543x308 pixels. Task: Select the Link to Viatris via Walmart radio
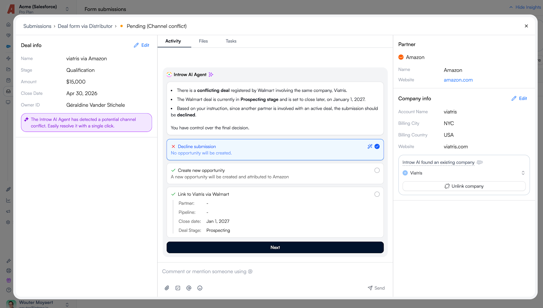pos(377,194)
